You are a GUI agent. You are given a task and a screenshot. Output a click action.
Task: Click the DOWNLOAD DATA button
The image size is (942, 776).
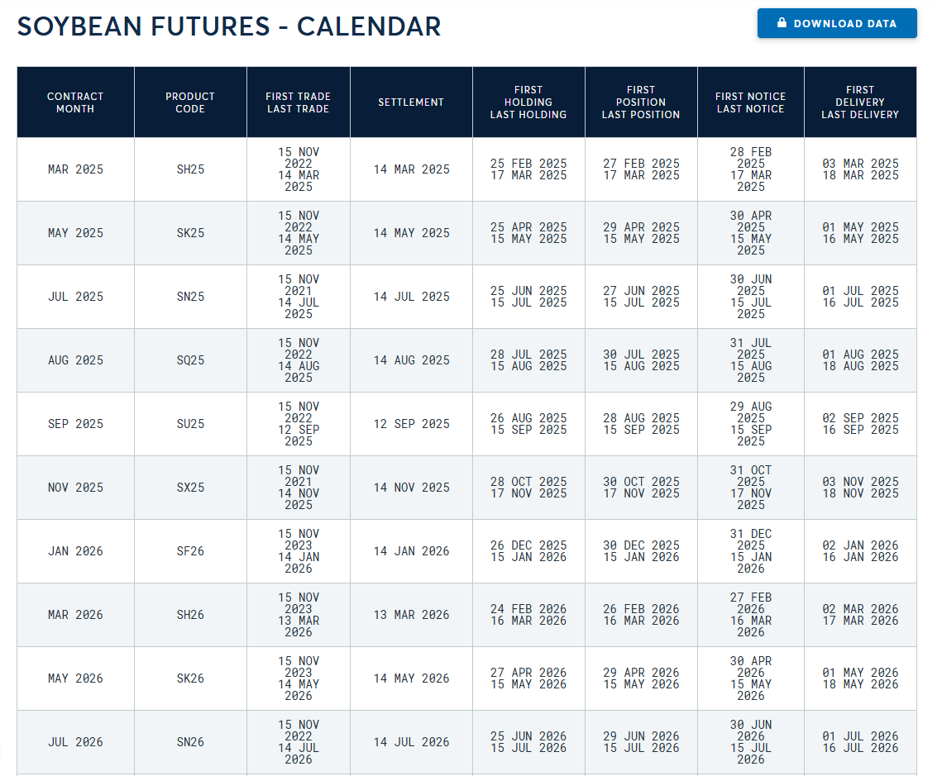(837, 23)
